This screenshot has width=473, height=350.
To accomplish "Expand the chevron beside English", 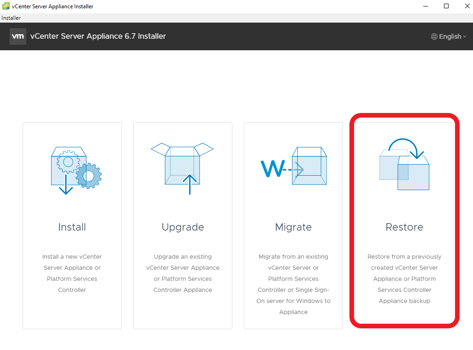I will point(465,36).
